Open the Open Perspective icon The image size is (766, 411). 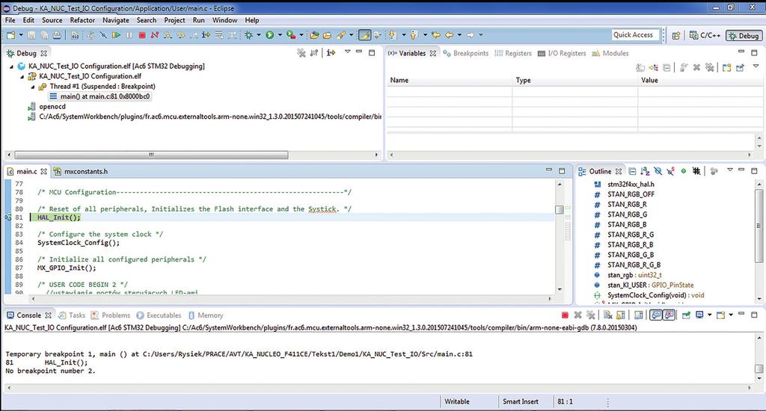pyautogui.click(x=676, y=36)
